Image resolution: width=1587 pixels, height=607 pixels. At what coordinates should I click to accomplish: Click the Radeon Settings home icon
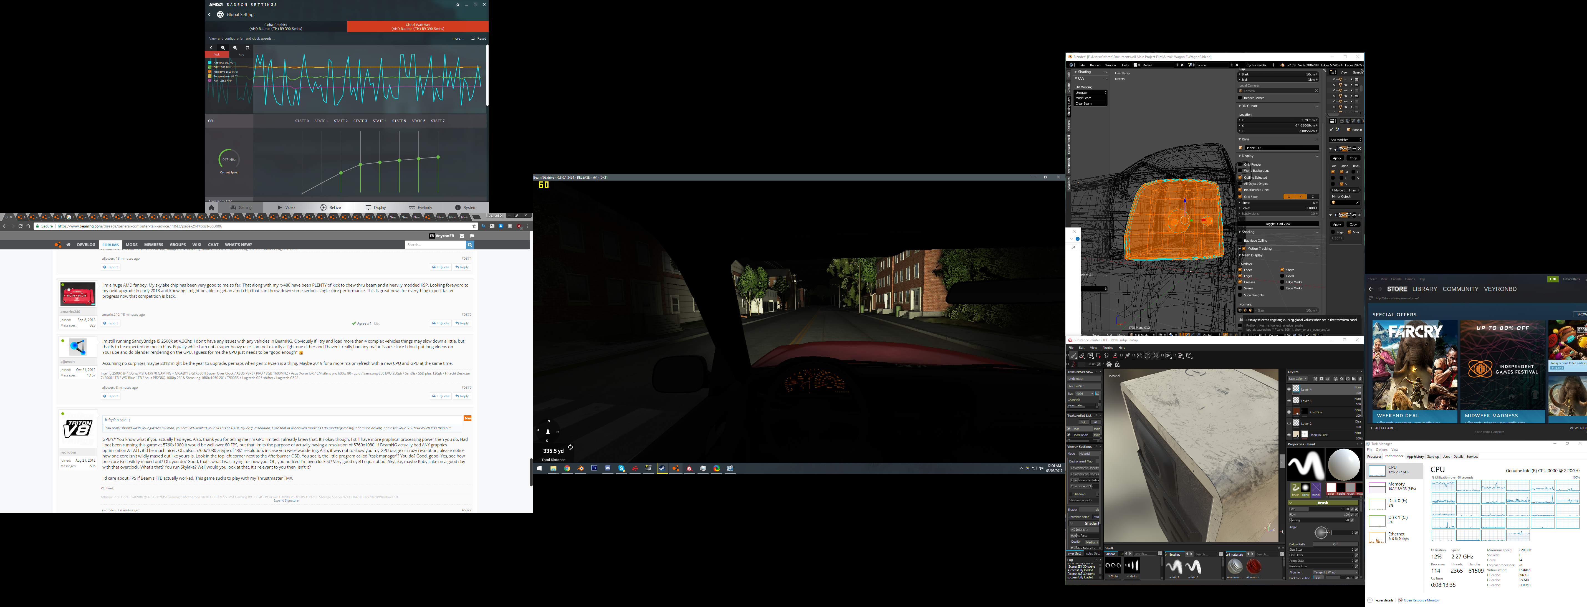point(211,208)
